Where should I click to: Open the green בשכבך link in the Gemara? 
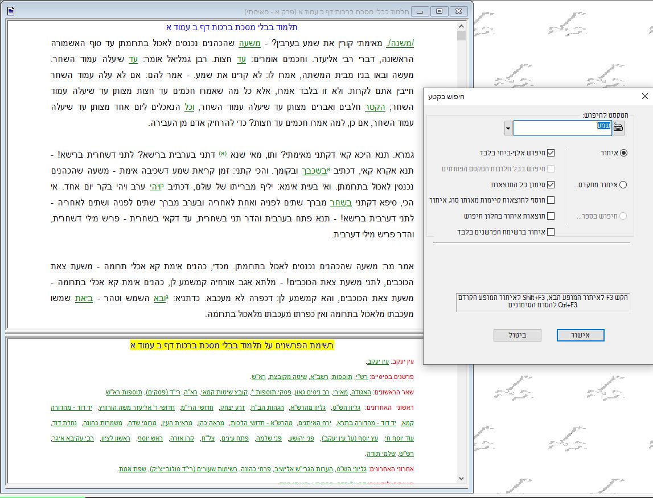pos(314,171)
